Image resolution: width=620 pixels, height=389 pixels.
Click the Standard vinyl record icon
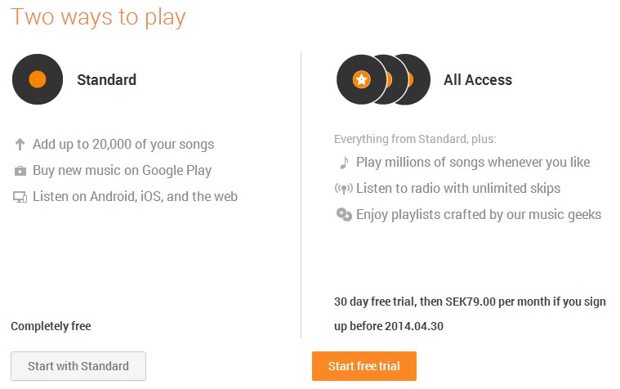tap(38, 79)
